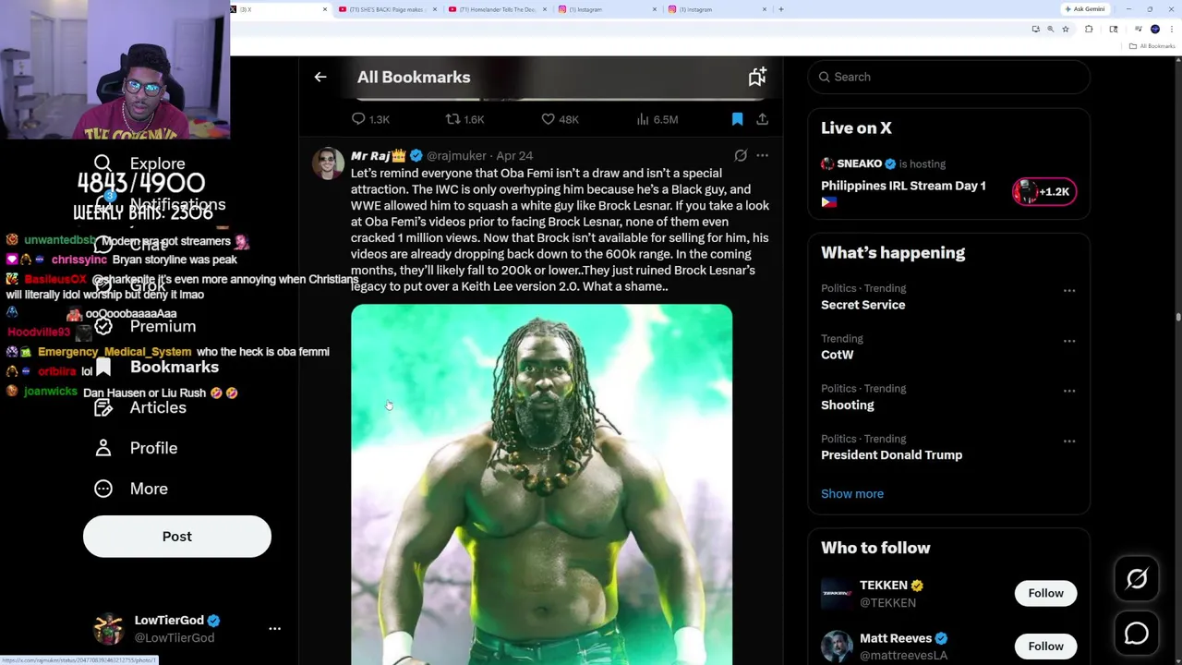Open President Donald Trump trending topic
The height and width of the screenshot is (665, 1182).
tap(891, 454)
